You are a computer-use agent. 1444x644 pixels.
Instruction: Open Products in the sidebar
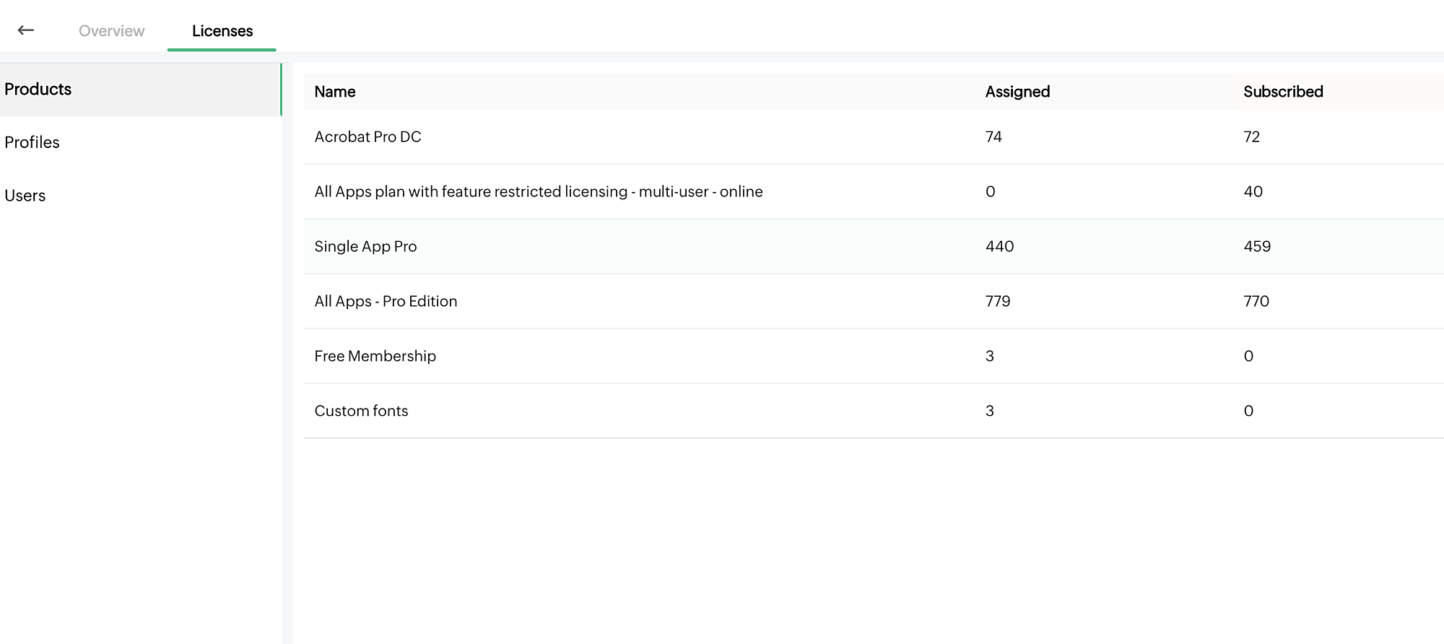(x=38, y=90)
